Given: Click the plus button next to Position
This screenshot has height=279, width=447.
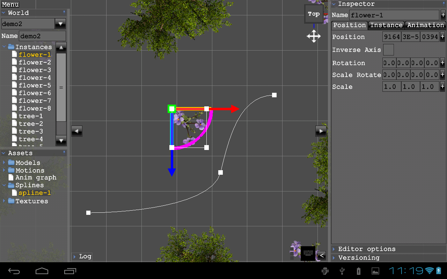Looking at the screenshot, I should click(442, 37).
